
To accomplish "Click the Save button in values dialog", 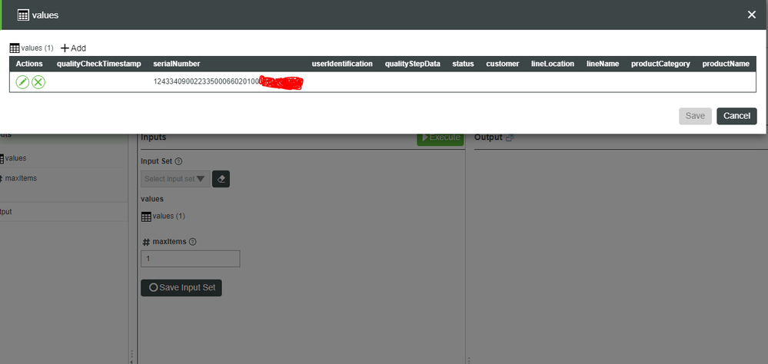I will 695,116.
